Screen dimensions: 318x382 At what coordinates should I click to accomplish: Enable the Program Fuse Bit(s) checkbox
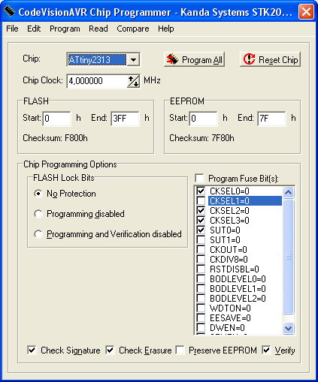200,179
